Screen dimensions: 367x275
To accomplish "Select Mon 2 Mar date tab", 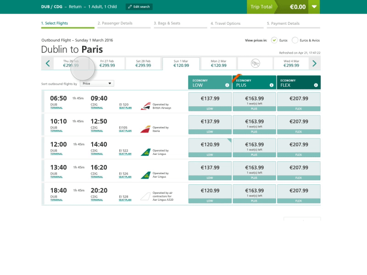I will click(x=219, y=63).
